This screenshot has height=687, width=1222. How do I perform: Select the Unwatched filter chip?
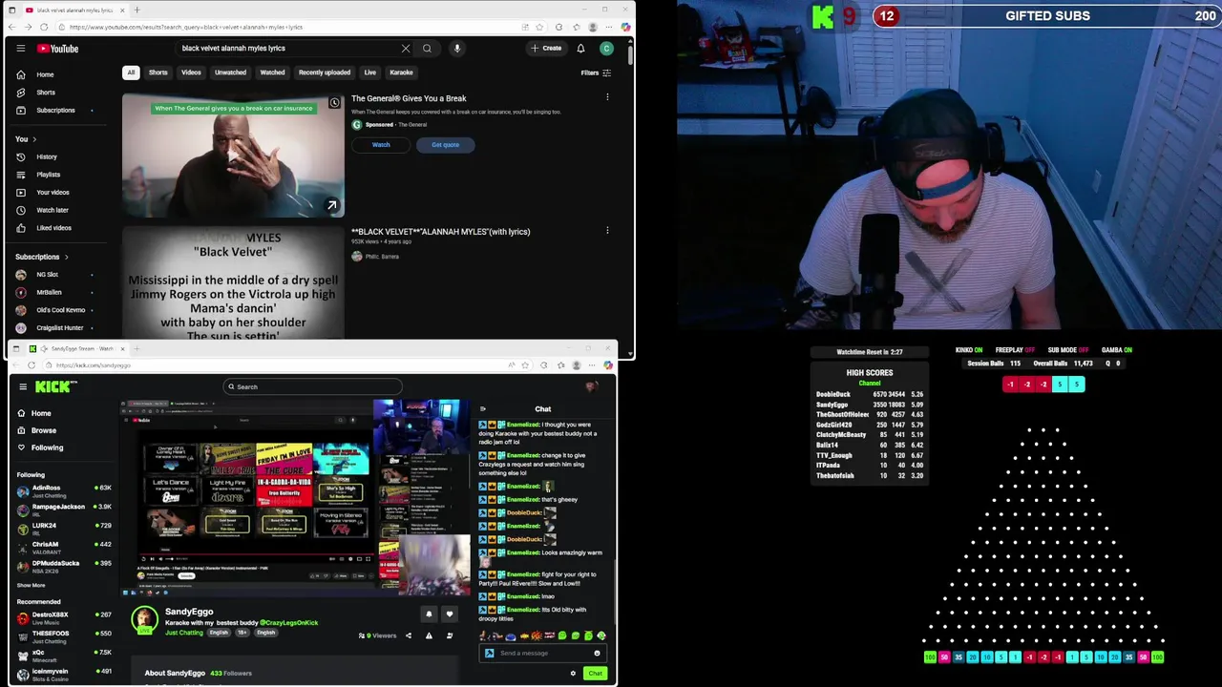(230, 73)
